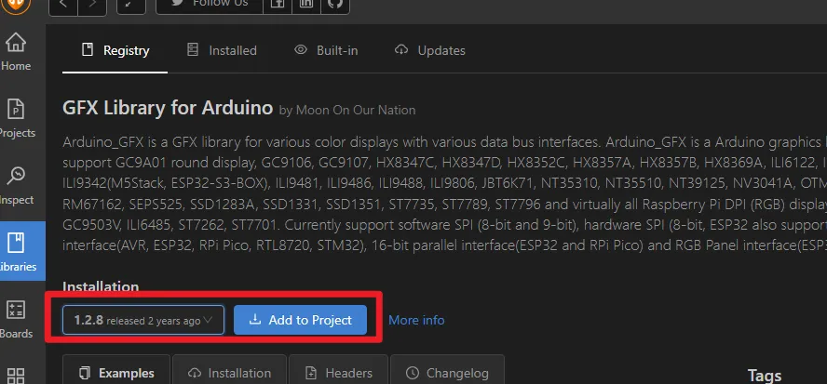The width and height of the screenshot is (827, 384).
Task: Open the More info link
Action: [416, 320]
